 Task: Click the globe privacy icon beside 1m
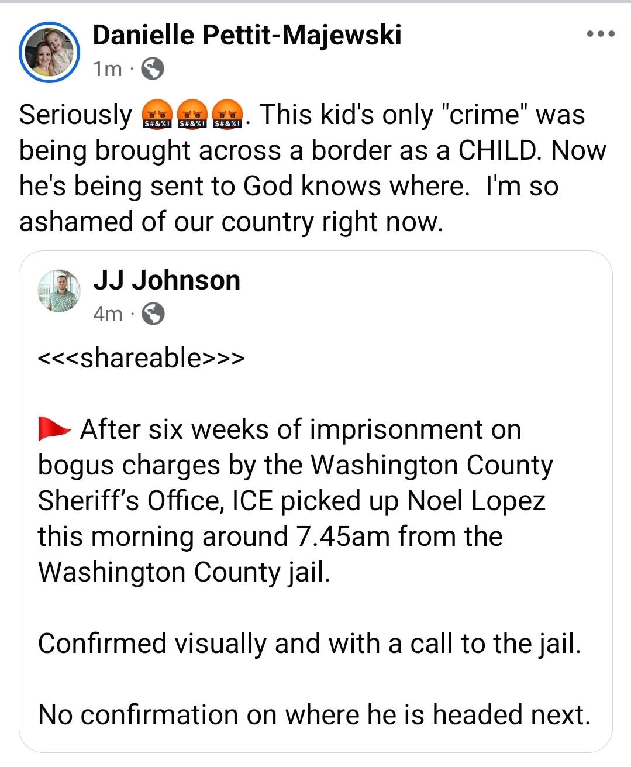pos(153,69)
